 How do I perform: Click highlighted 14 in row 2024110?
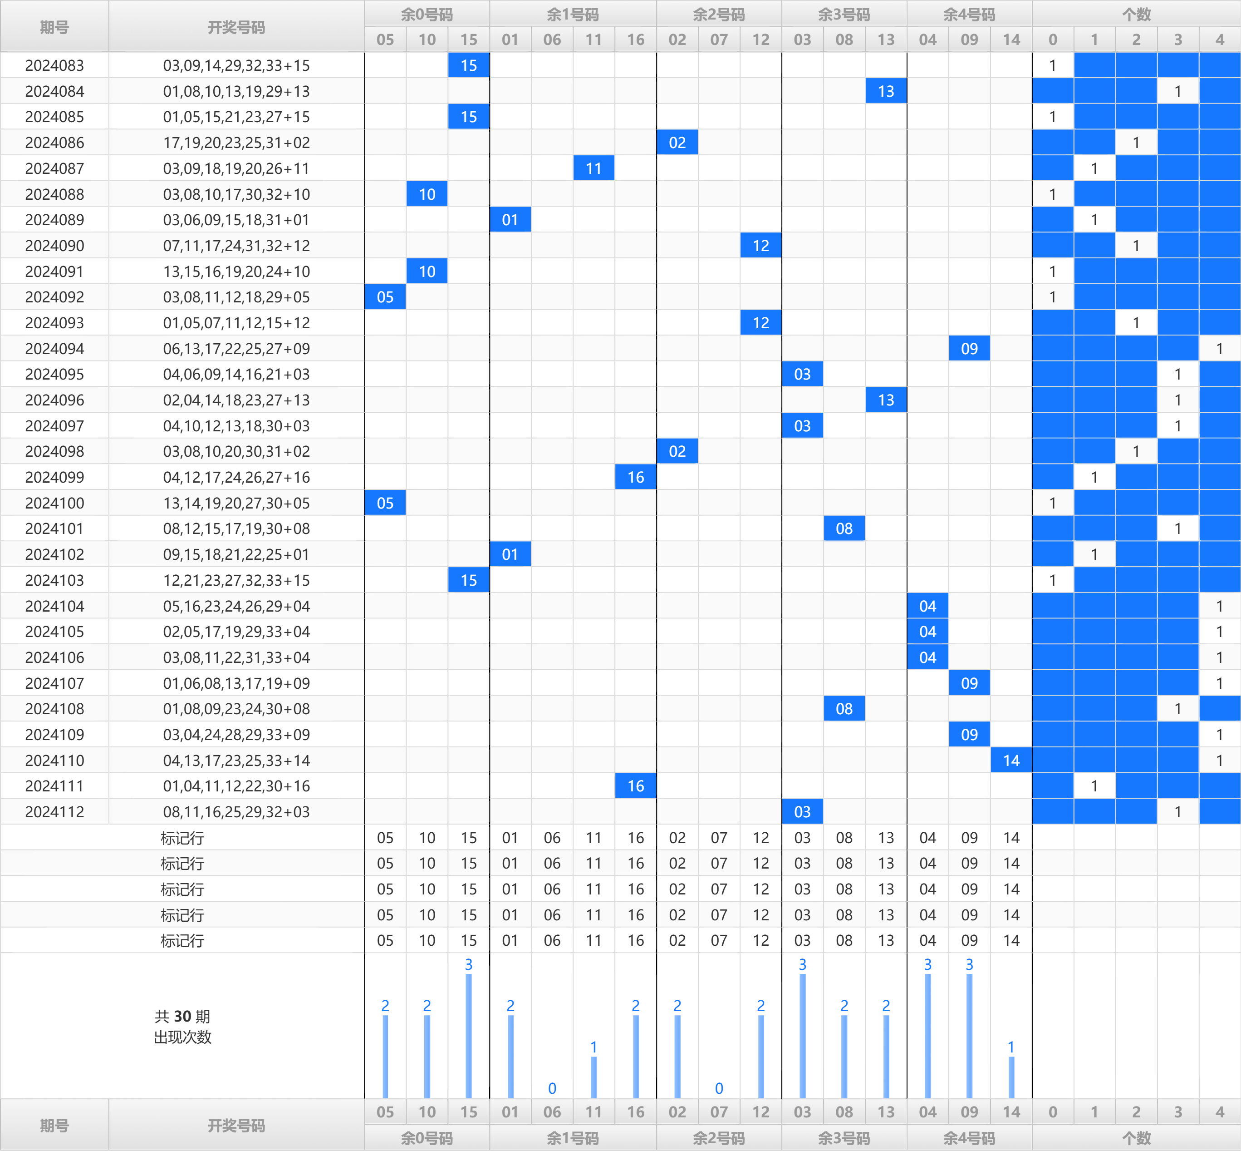(1011, 761)
